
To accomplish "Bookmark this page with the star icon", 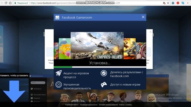I will tap(168, 3).
